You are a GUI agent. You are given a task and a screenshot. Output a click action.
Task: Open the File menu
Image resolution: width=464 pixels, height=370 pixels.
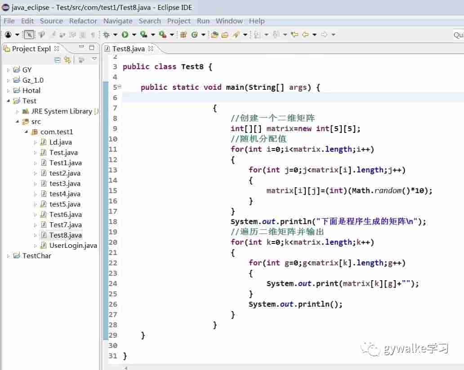coord(9,21)
